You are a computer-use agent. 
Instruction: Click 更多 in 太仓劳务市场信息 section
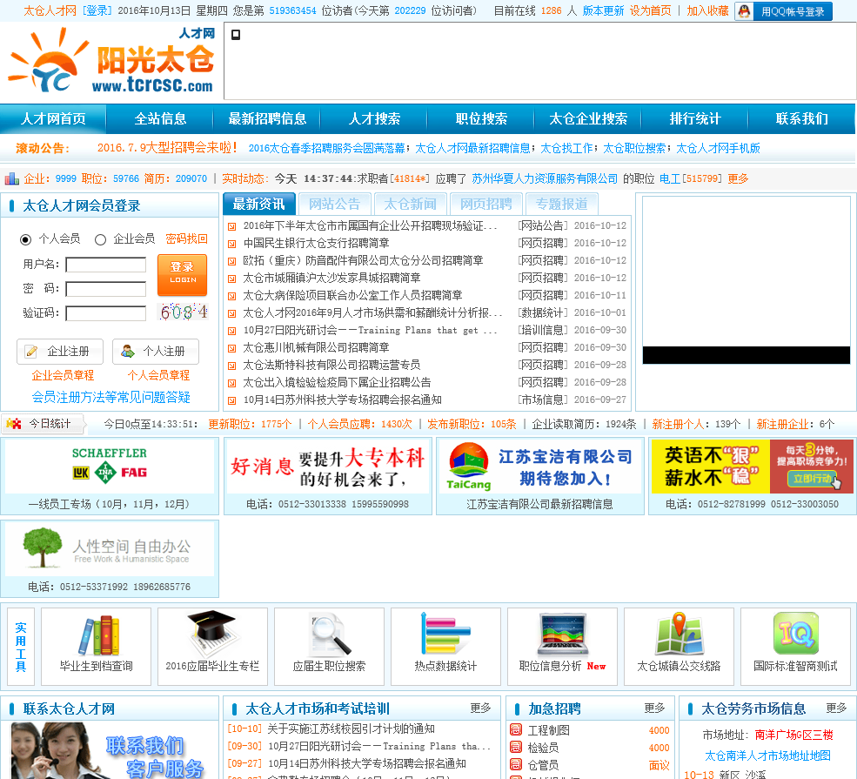click(836, 708)
